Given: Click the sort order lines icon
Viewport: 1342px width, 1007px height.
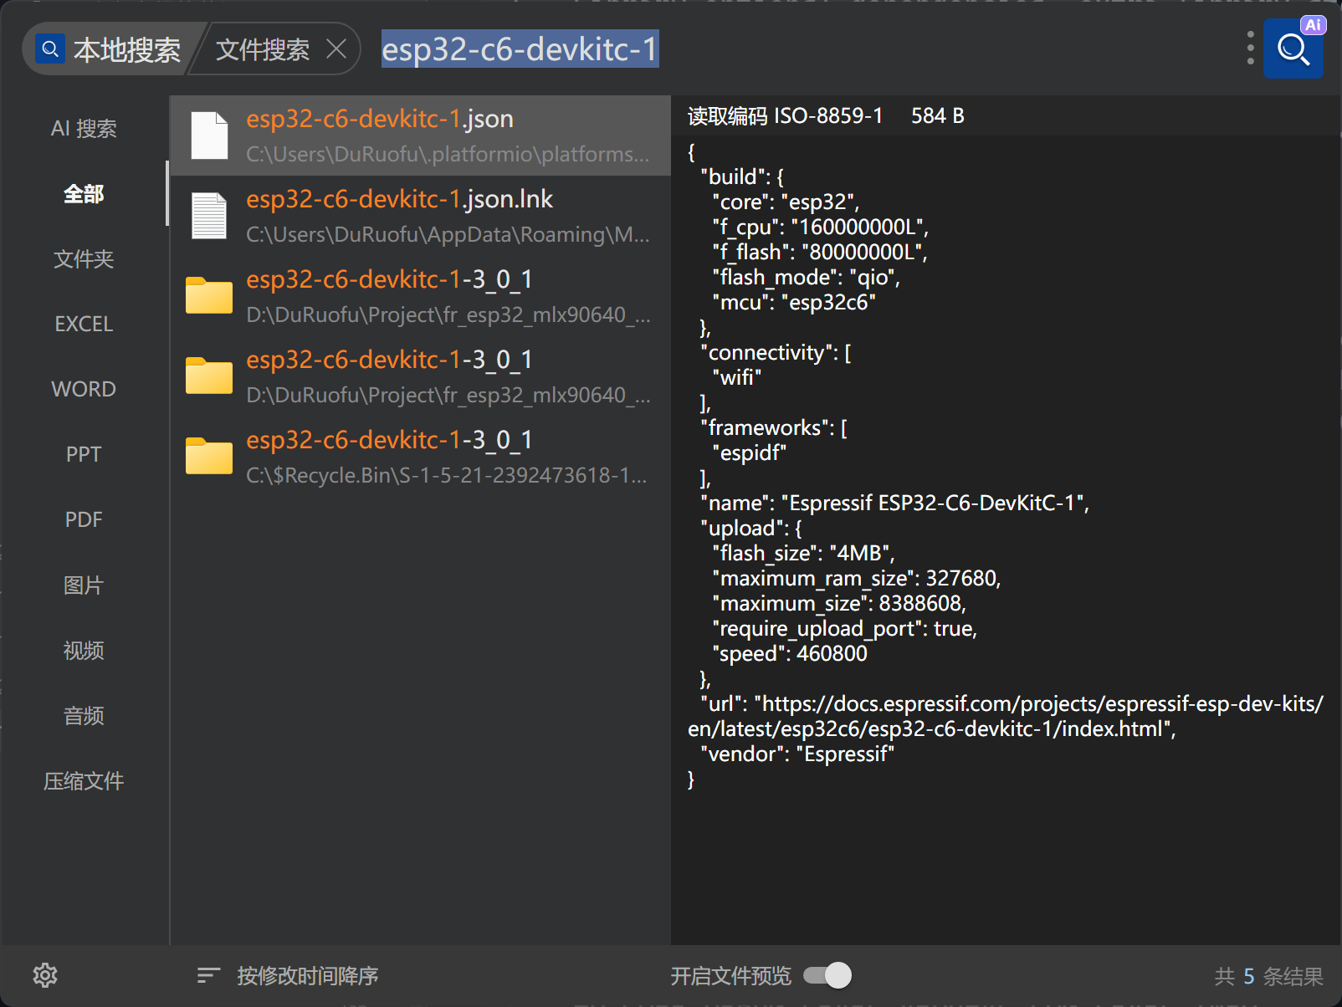Looking at the screenshot, I should (208, 975).
